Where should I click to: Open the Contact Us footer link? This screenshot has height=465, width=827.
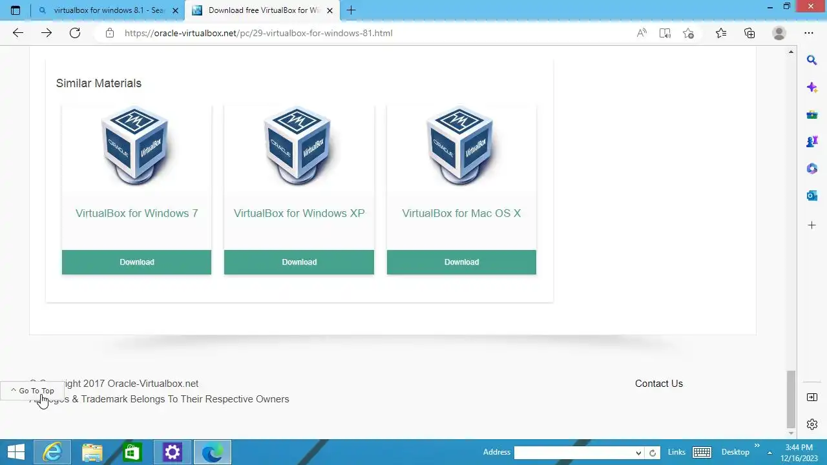659,384
